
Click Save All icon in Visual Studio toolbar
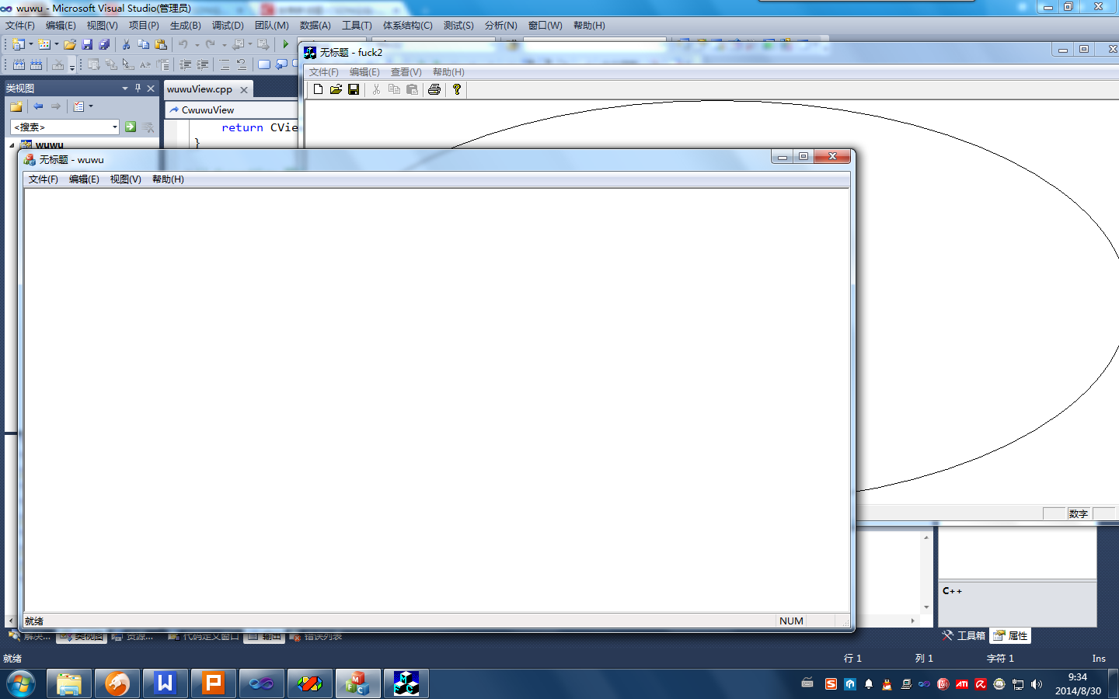coord(104,44)
